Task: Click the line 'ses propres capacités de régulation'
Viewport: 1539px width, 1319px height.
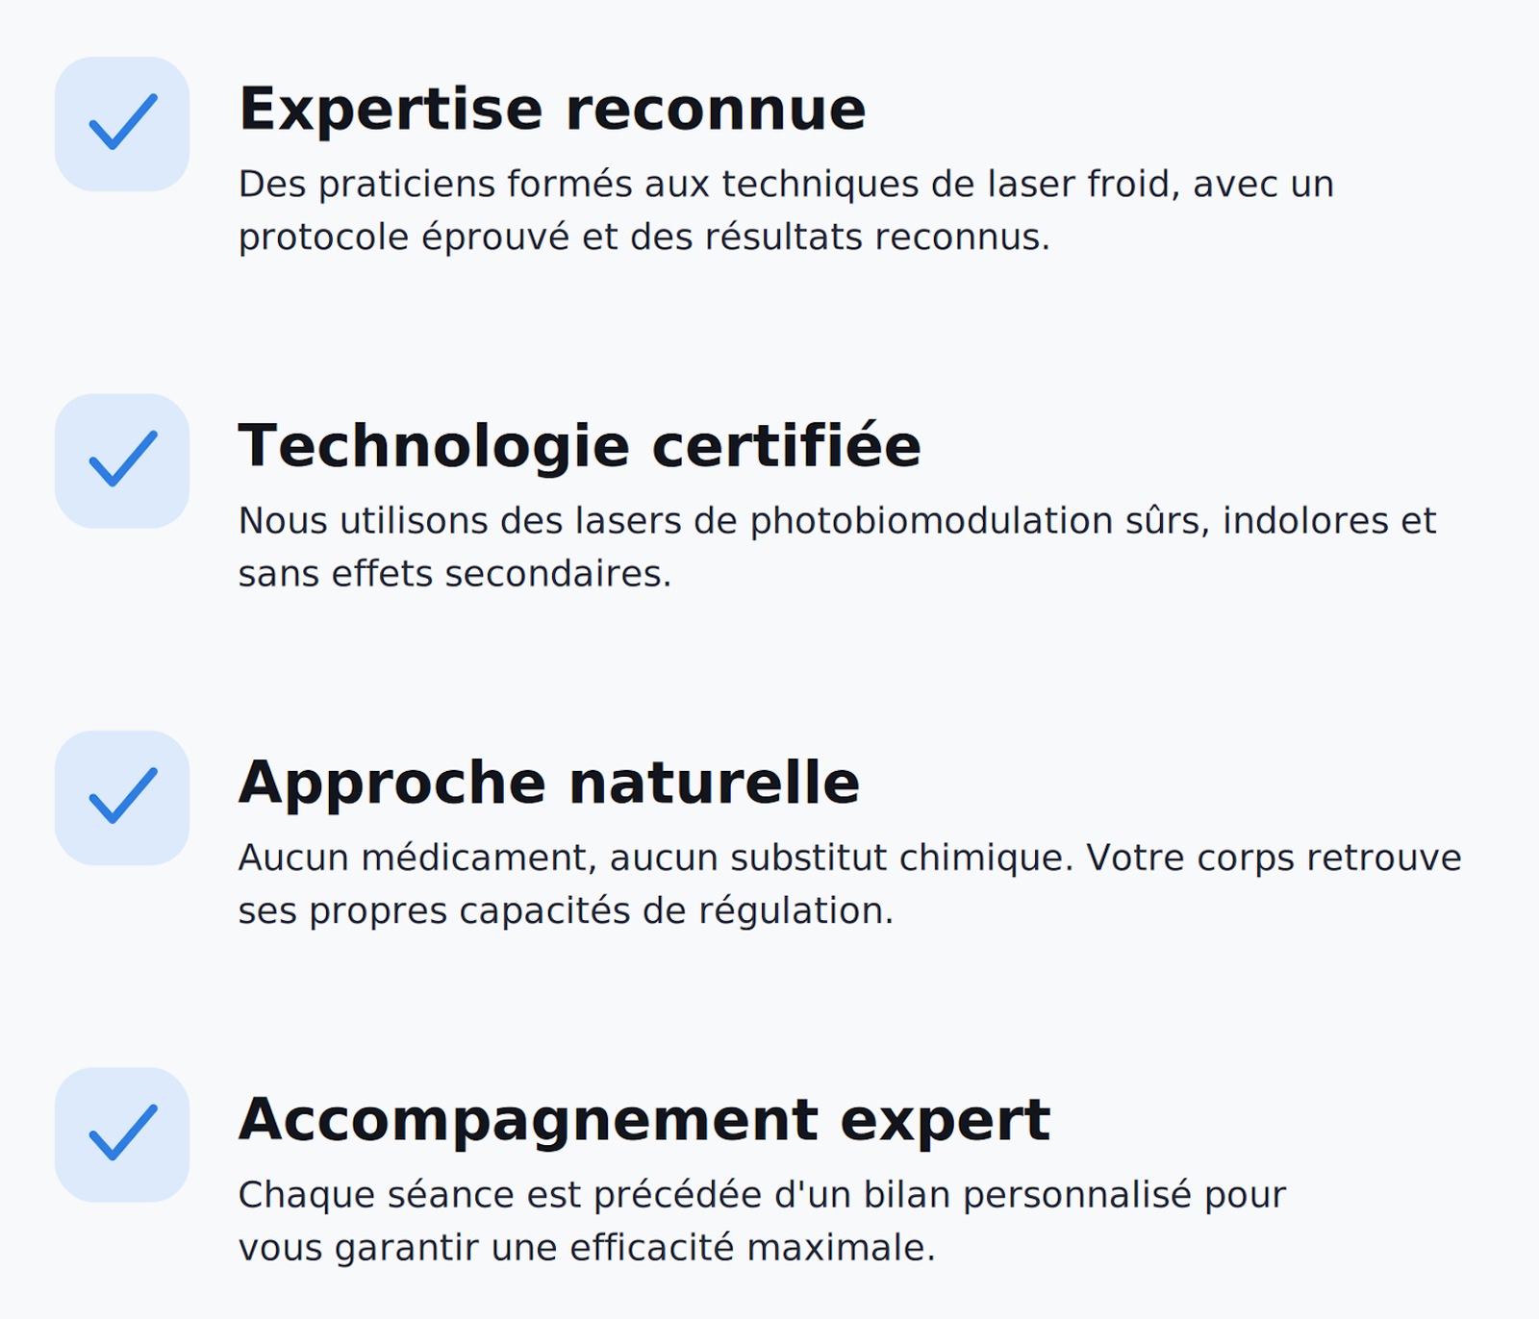Action: point(566,910)
